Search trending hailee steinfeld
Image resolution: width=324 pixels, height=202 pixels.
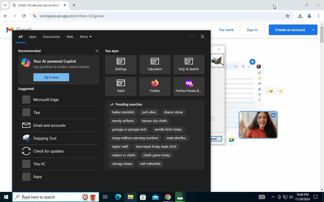[123, 112]
